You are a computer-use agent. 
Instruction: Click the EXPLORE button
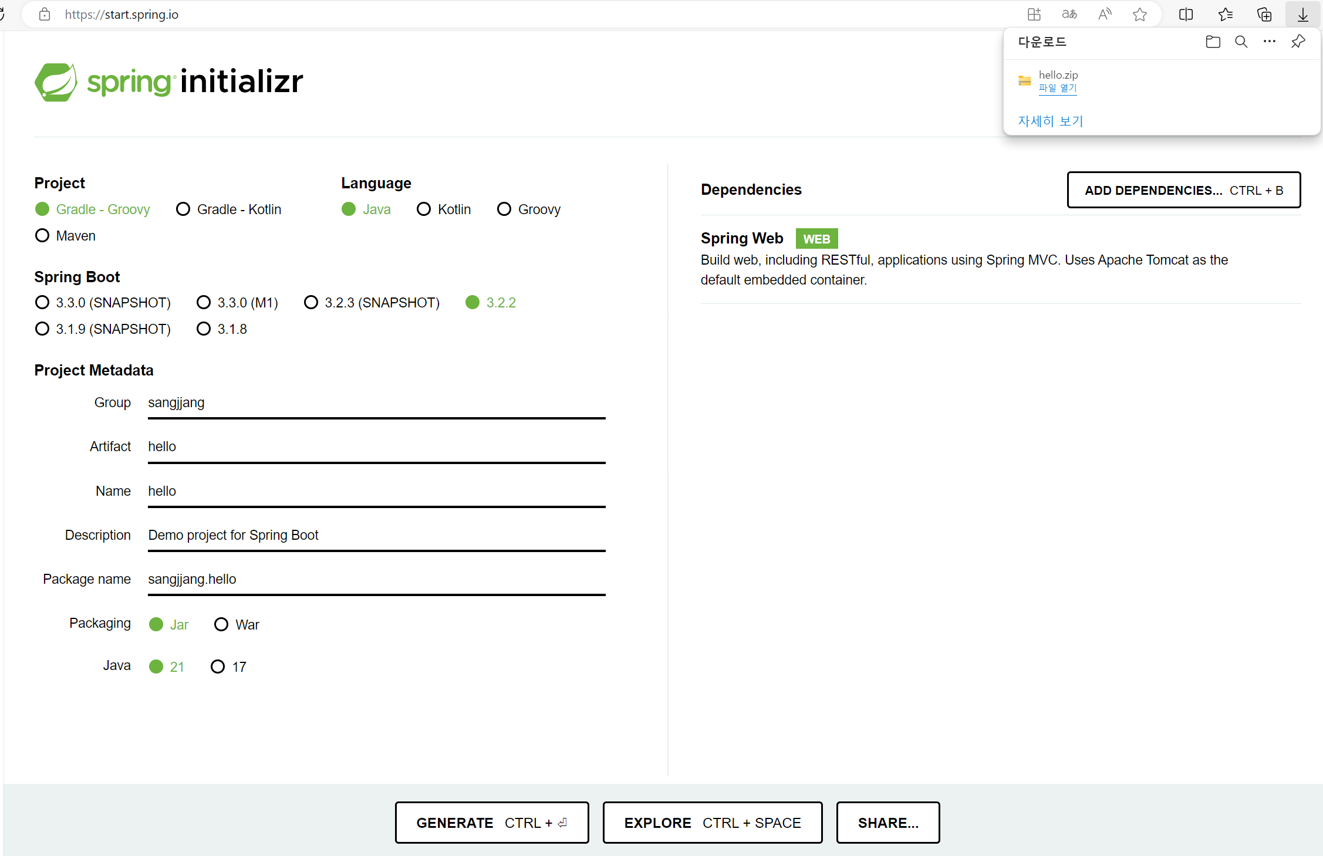[712, 823]
